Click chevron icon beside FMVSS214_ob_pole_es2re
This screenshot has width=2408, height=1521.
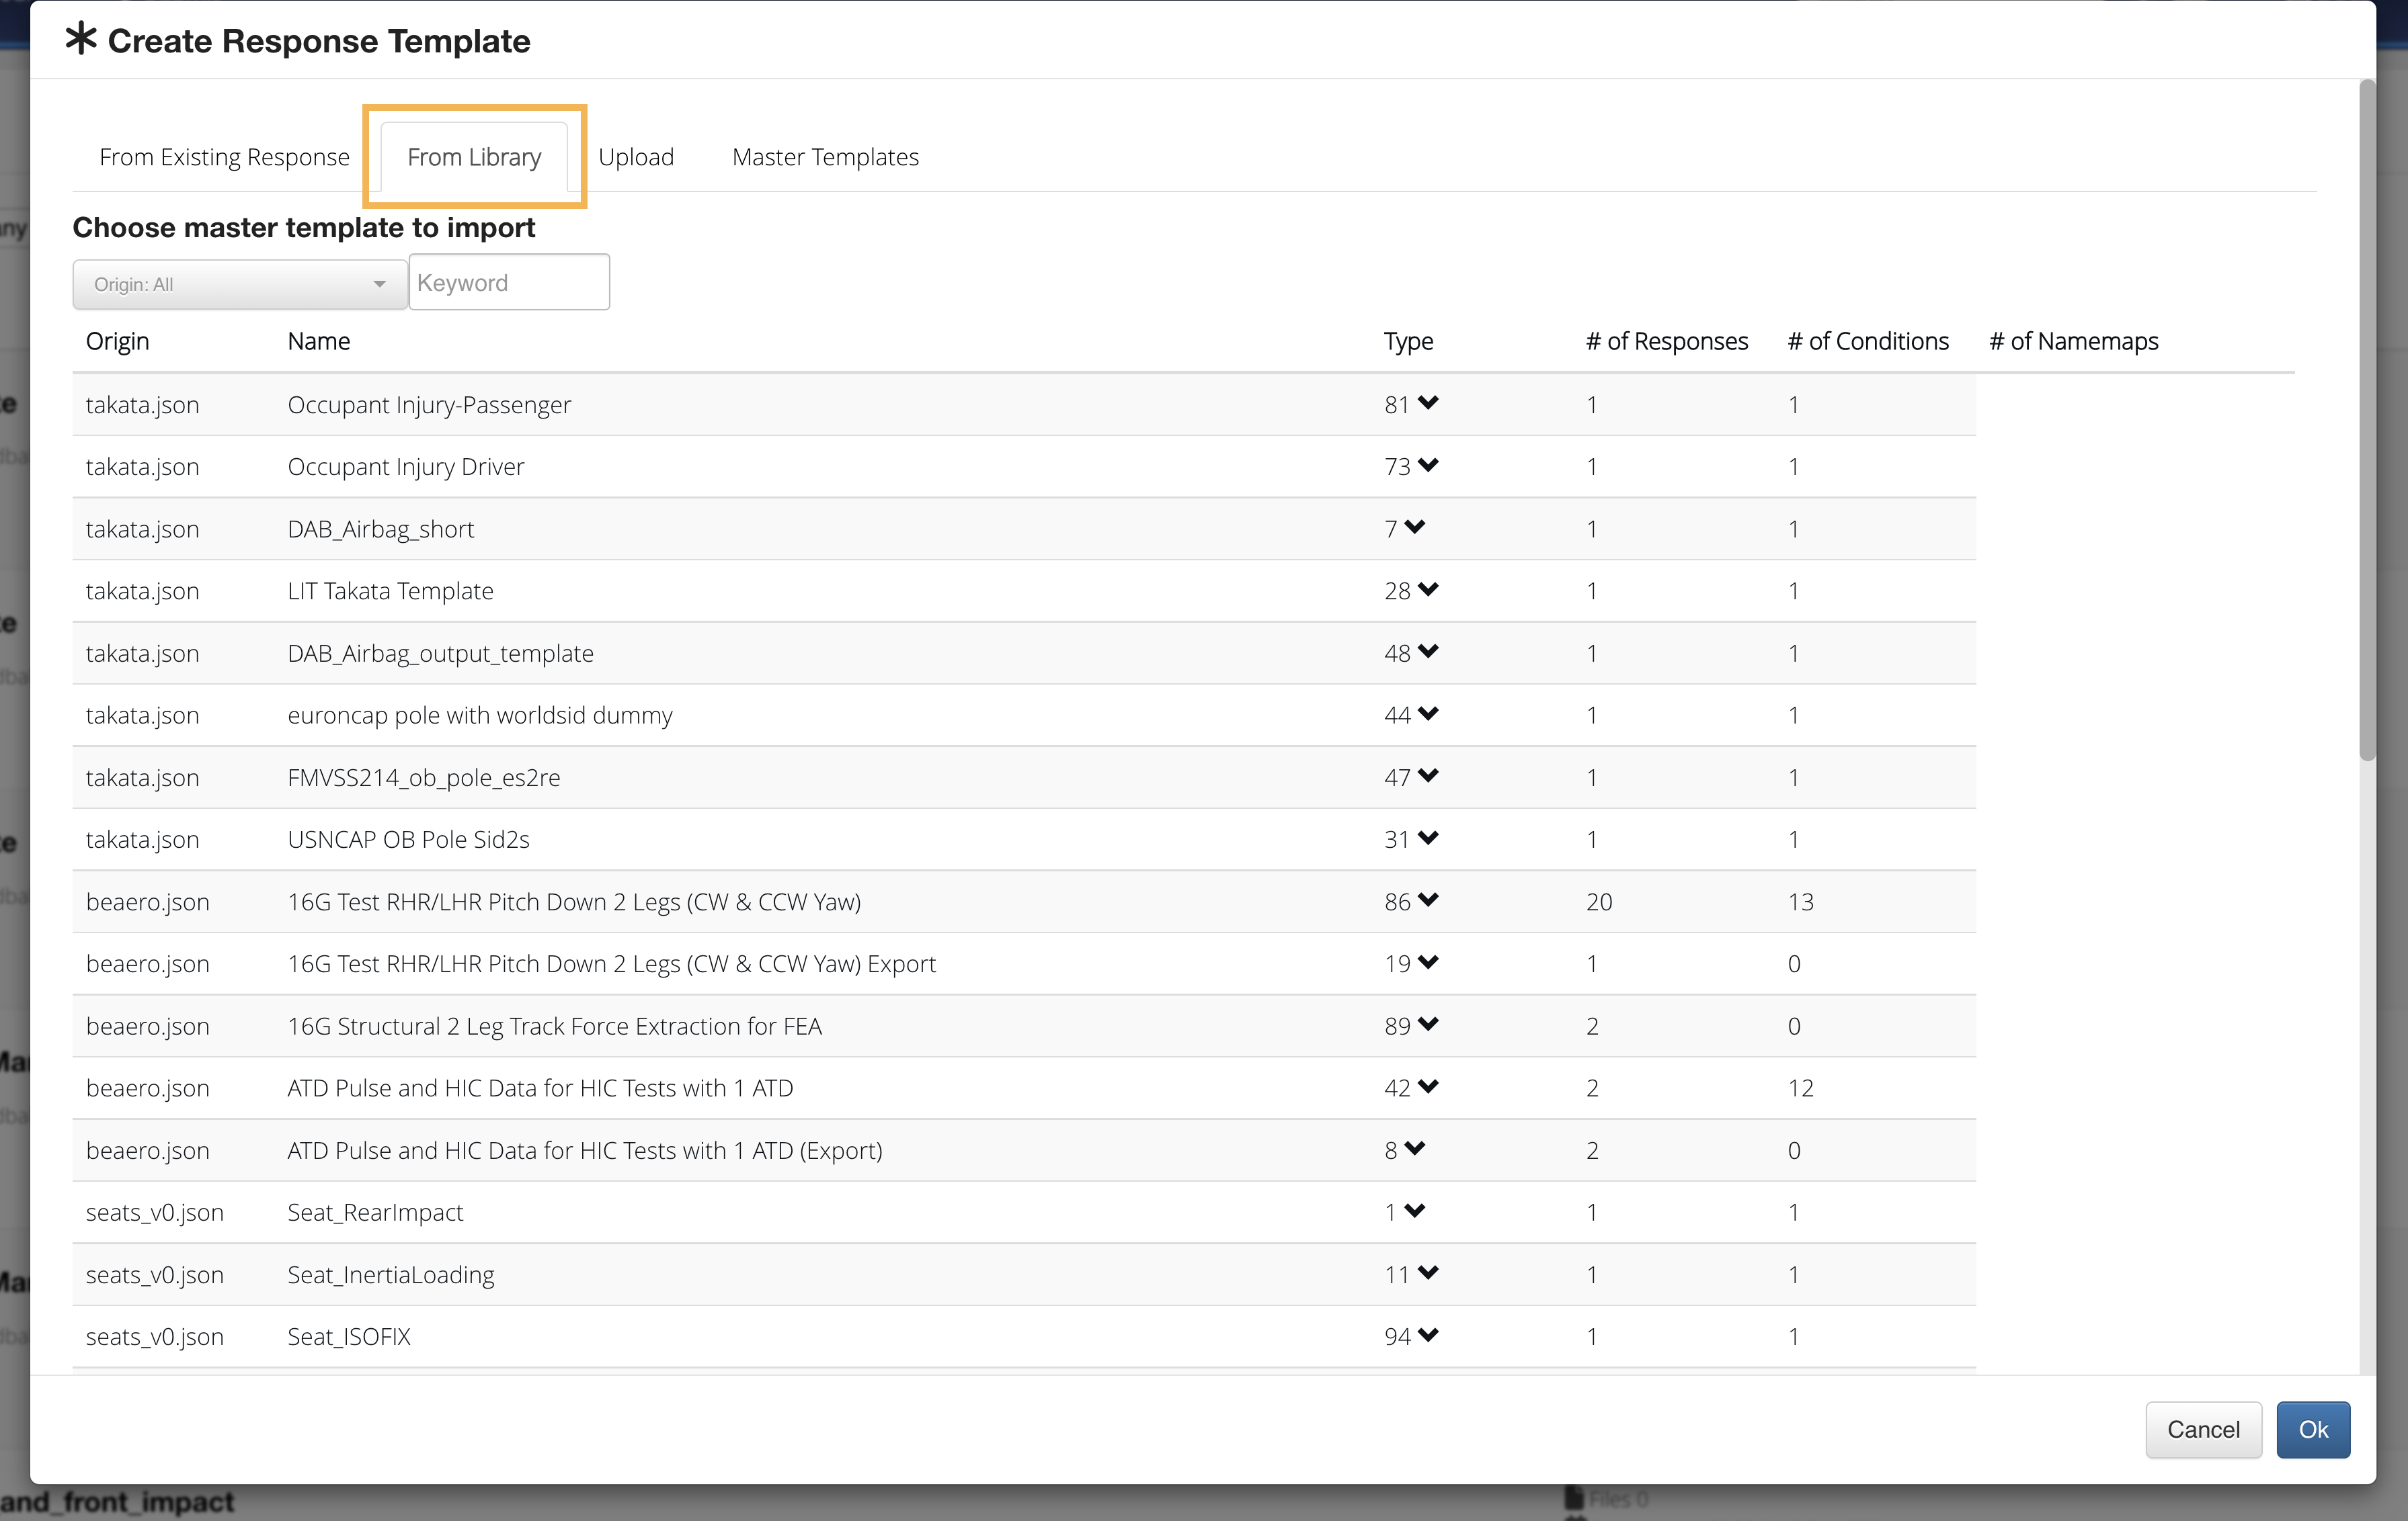coord(1427,775)
